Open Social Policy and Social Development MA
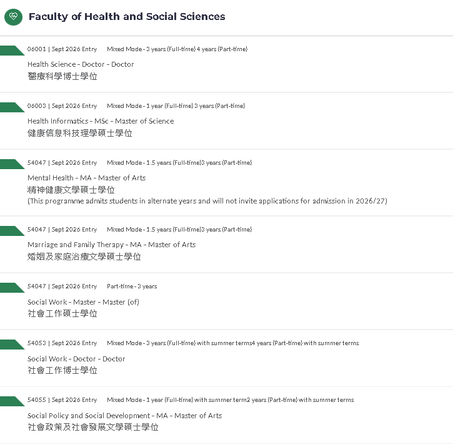 (124, 416)
